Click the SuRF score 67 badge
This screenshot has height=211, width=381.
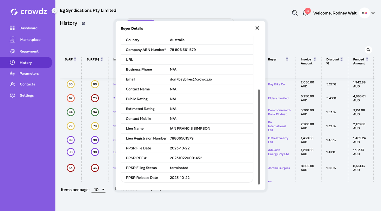point(70,98)
